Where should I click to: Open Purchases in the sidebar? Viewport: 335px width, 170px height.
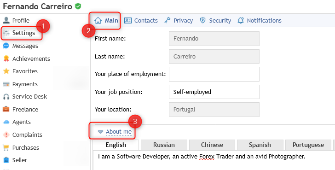(x=21, y=147)
